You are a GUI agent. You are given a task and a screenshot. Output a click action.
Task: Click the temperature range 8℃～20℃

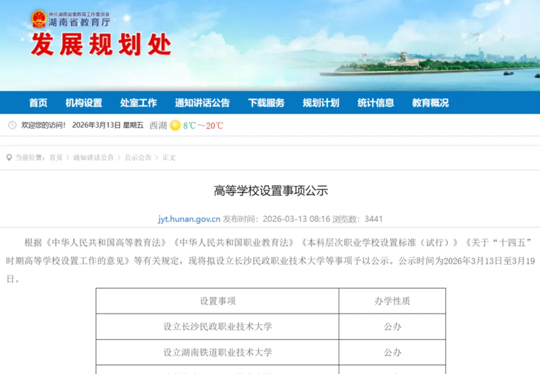point(203,125)
